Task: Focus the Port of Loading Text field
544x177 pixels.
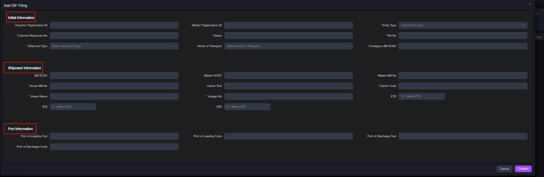Action: pyautogui.click(x=114, y=136)
